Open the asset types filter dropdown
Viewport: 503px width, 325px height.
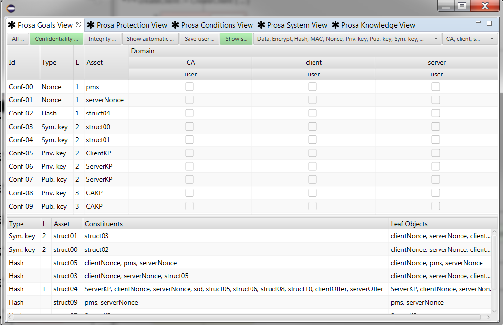pyautogui.click(x=347, y=39)
